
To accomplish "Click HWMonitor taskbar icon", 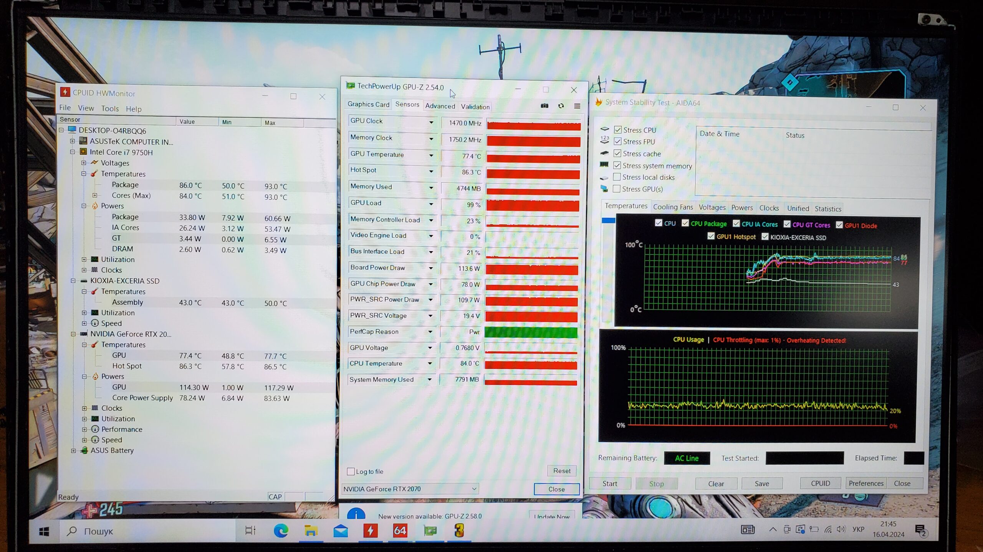I will pyautogui.click(x=370, y=531).
